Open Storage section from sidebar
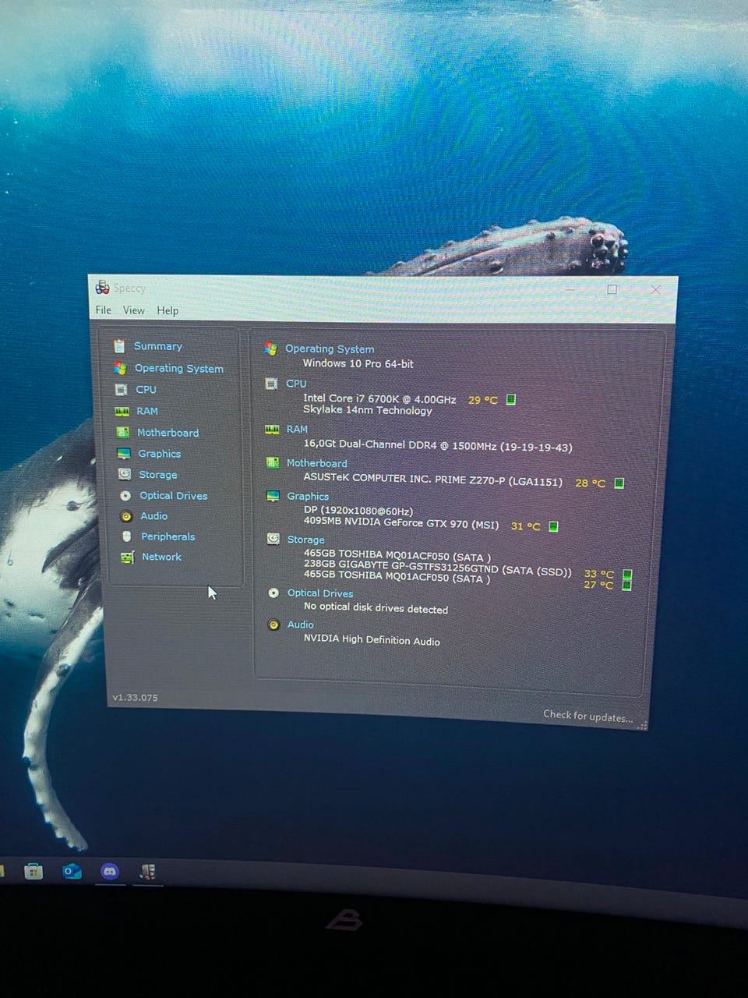This screenshot has height=998, width=748. (158, 475)
